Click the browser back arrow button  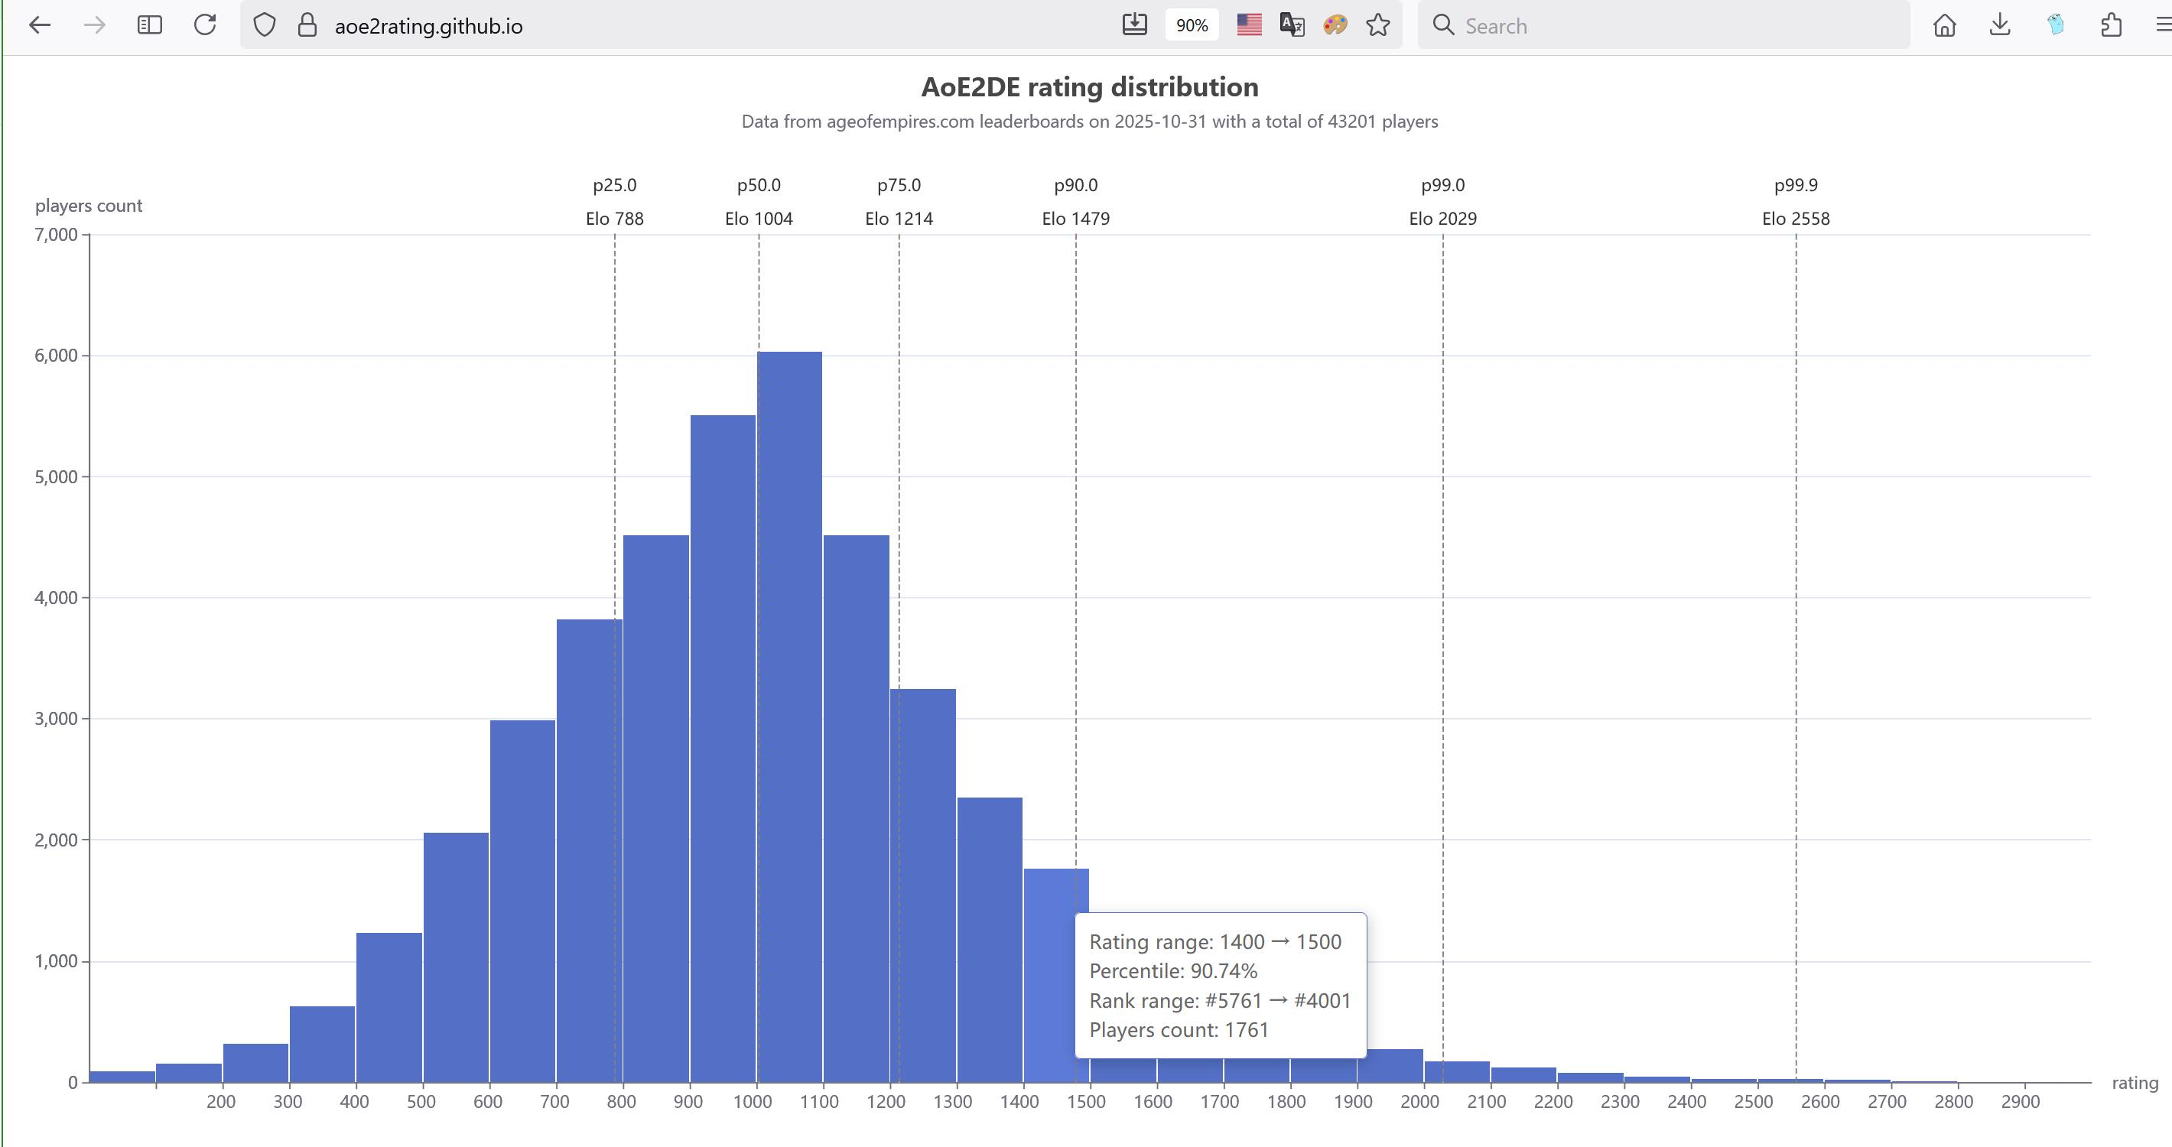(x=40, y=25)
